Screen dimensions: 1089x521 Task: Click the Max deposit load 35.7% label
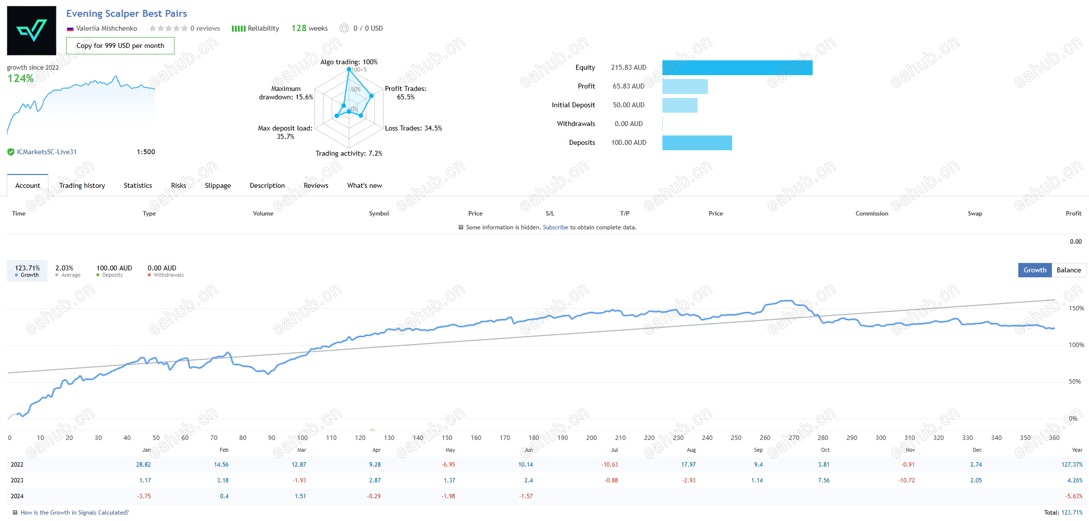point(285,132)
